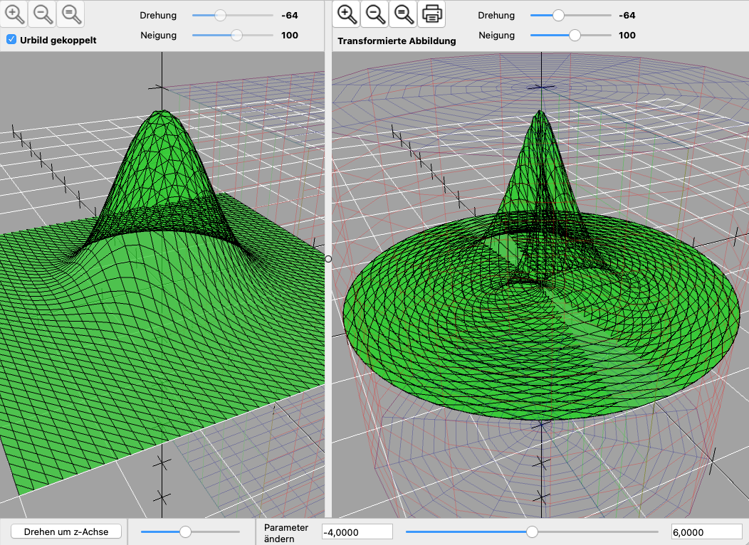749x545 pixels.
Task: Adjust the right pane Drehung slider
Action: [x=558, y=15]
